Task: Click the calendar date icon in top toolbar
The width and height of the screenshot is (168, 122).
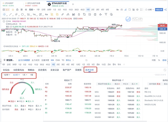Action: click(x=17, y=10)
